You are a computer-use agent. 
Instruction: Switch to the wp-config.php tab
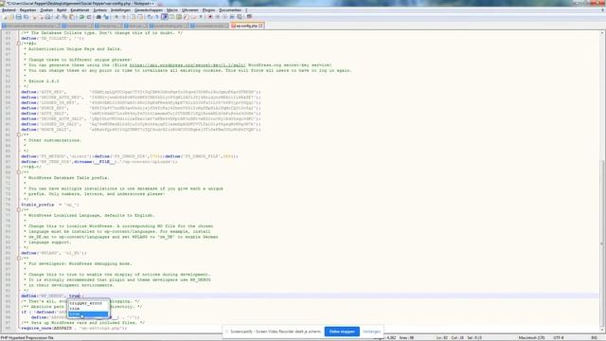pyautogui.click(x=246, y=26)
